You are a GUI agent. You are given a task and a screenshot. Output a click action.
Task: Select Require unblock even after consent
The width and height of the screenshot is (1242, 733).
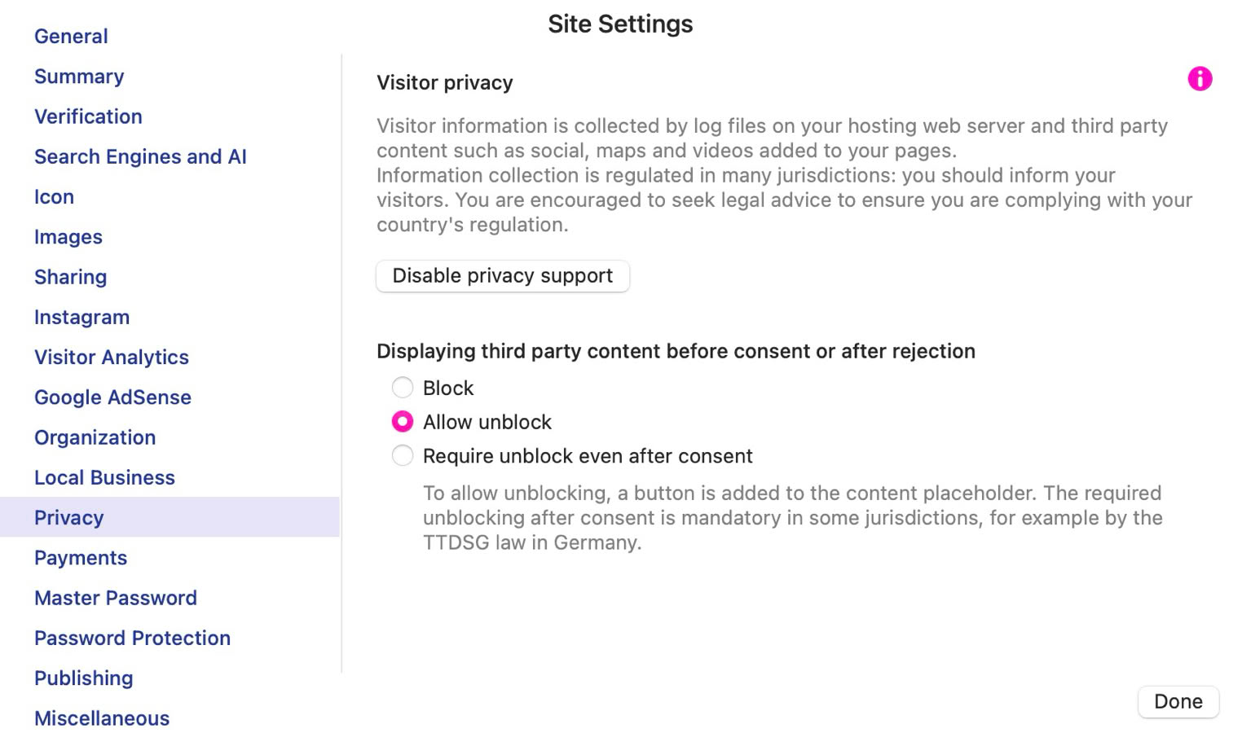click(x=403, y=456)
